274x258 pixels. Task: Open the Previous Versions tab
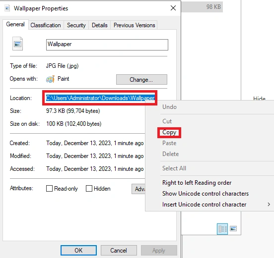134,25
